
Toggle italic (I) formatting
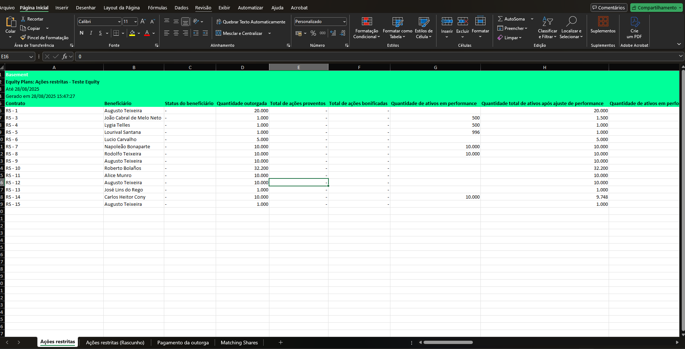[91, 33]
